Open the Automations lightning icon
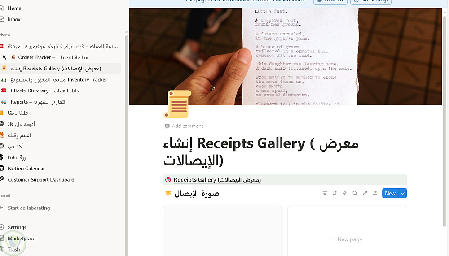The image size is (449, 256). (345, 193)
